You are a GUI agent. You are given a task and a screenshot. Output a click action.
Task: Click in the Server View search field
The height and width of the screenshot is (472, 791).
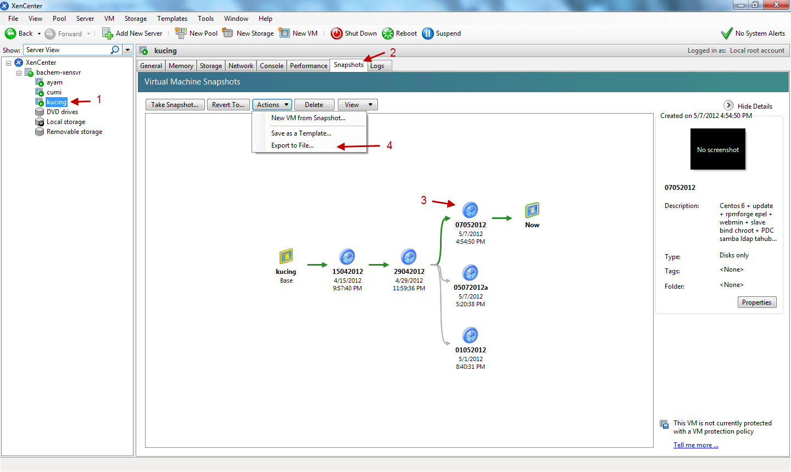(67, 50)
